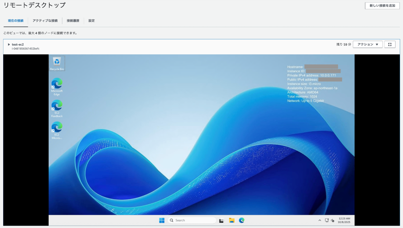Select the Microsoft Edge desktop shortcut
Image resolution: width=403 pixels, height=228 pixels.
click(x=57, y=87)
